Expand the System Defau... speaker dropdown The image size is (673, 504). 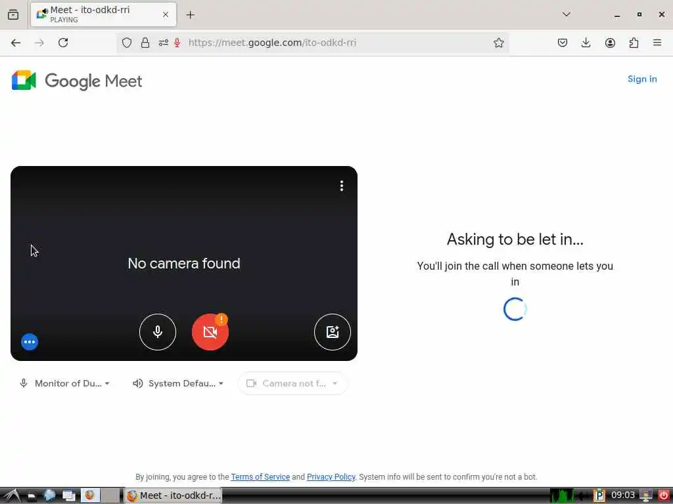tap(178, 383)
